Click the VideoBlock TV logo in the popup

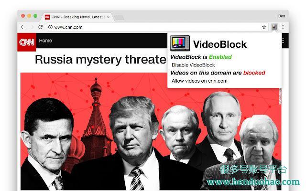pyautogui.click(x=180, y=43)
